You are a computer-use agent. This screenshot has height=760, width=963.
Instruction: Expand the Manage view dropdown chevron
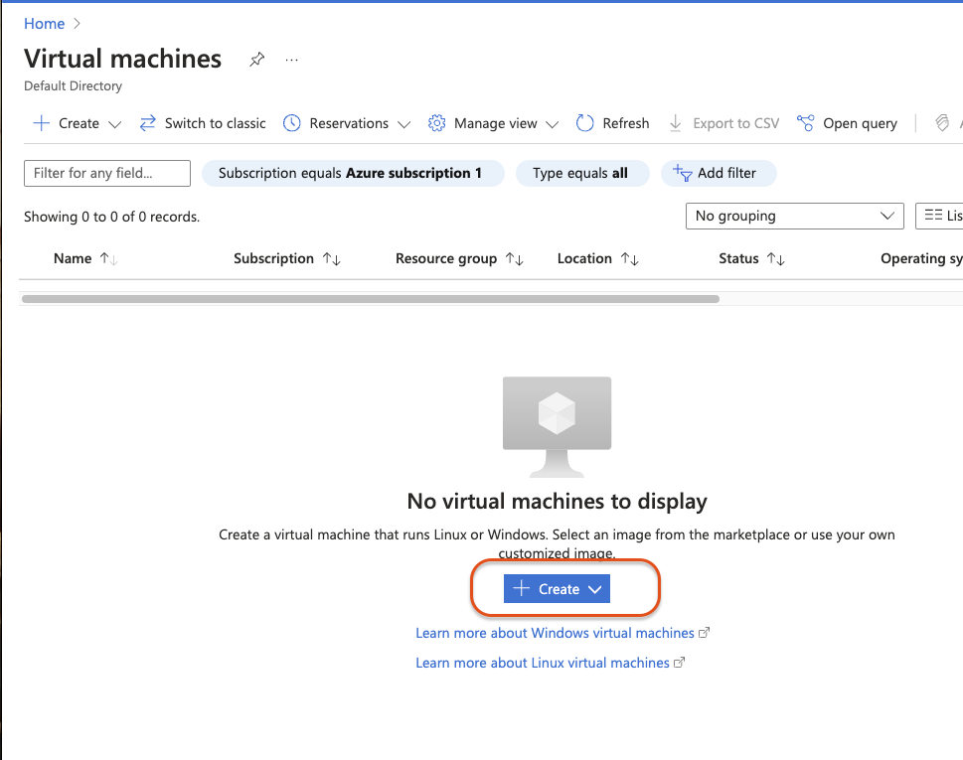[553, 124]
